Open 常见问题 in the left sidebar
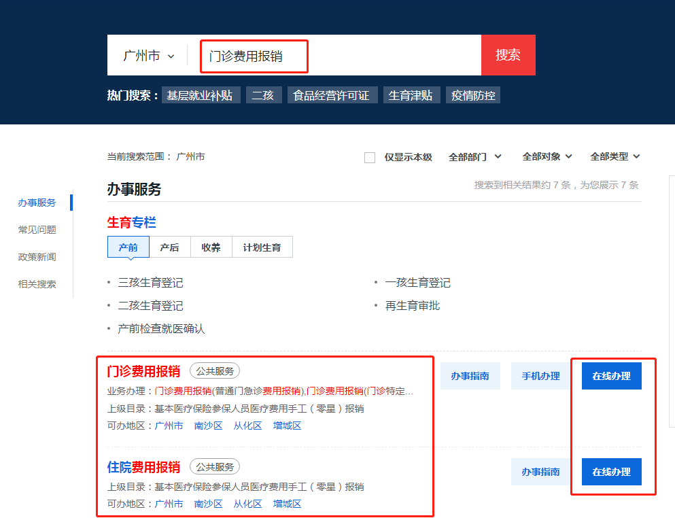The image size is (675, 518). point(37,230)
